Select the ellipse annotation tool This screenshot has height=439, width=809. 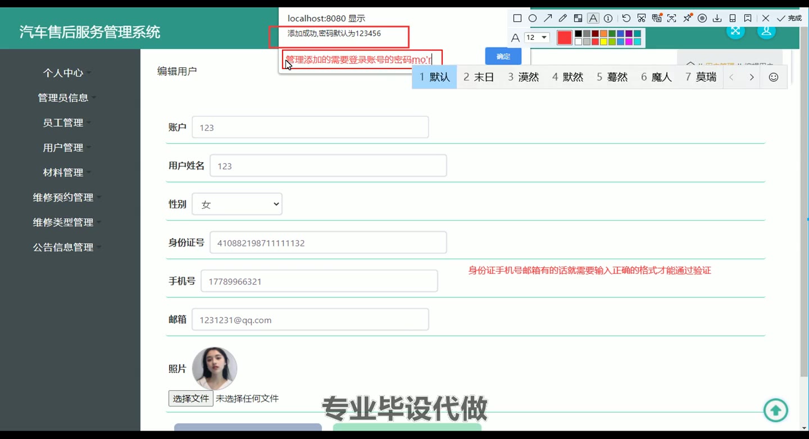(533, 18)
